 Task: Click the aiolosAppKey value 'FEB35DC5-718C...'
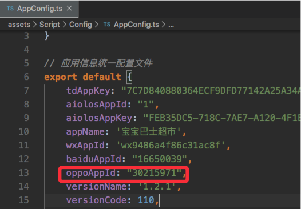[x=222, y=118]
